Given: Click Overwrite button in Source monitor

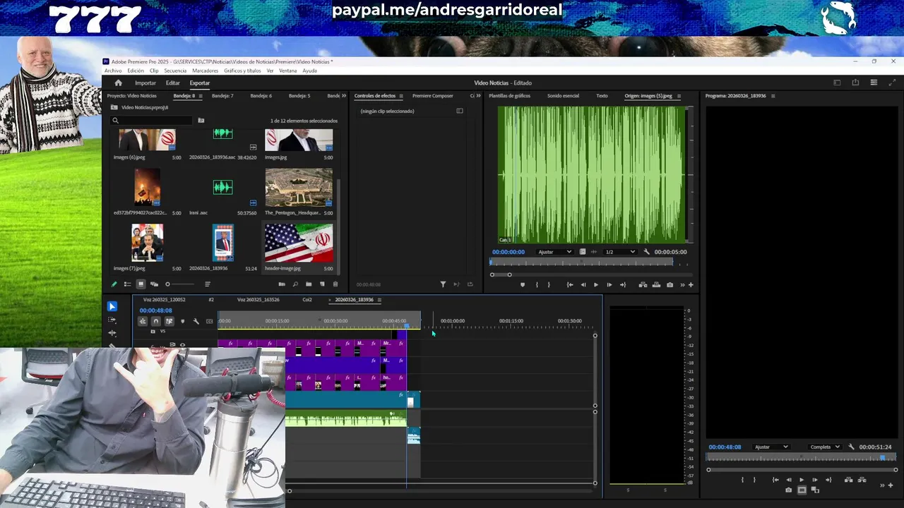Looking at the screenshot, I should tap(656, 285).
